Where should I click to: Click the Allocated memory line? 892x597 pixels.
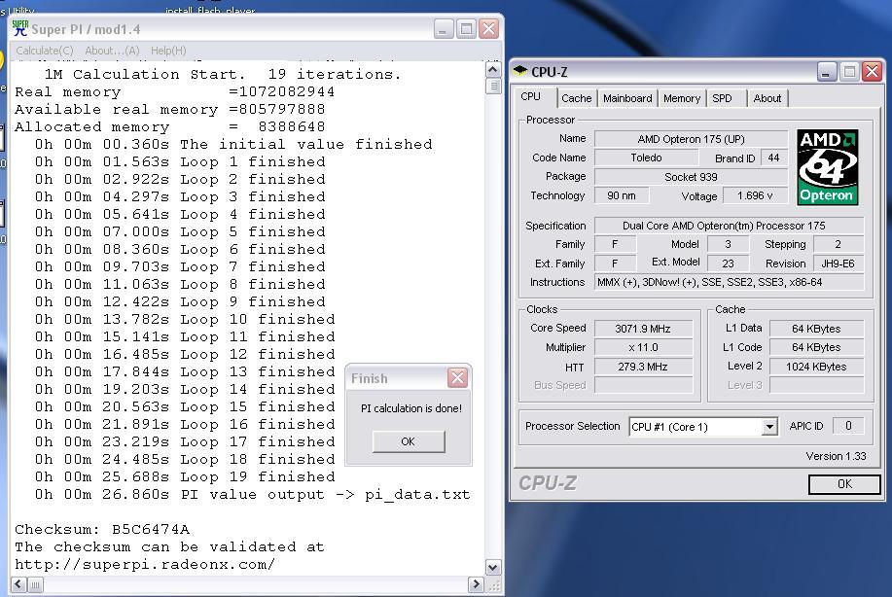click(x=170, y=126)
